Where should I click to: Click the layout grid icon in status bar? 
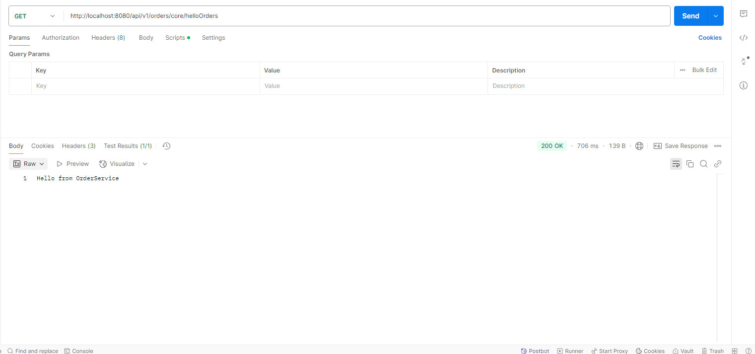[x=735, y=351]
